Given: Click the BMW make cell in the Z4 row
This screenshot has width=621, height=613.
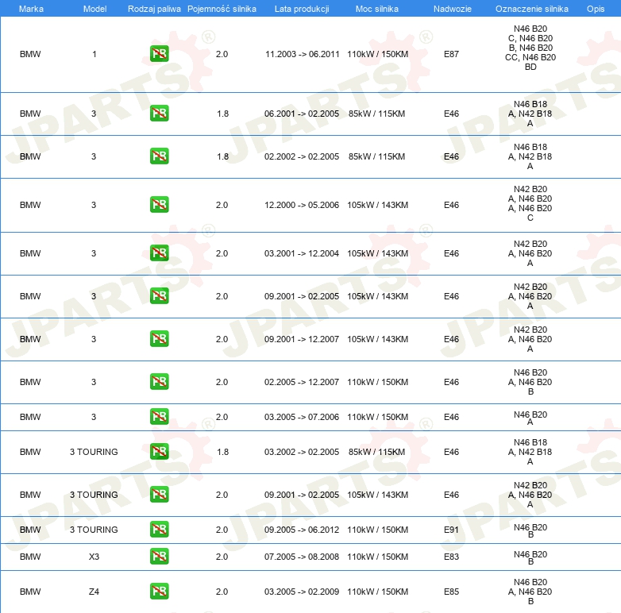Looking at the screenshot, I should [x=30, y=592].
